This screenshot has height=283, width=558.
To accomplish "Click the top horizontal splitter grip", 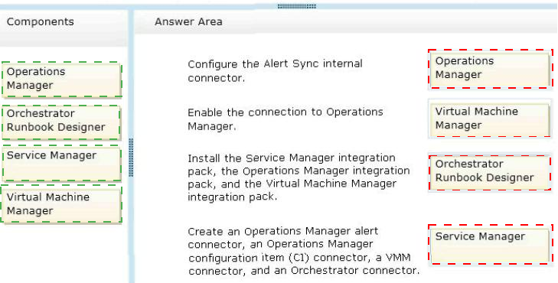I will tap(297, 6).
